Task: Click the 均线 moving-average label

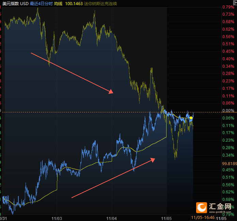Action: [x=58, y=4]
